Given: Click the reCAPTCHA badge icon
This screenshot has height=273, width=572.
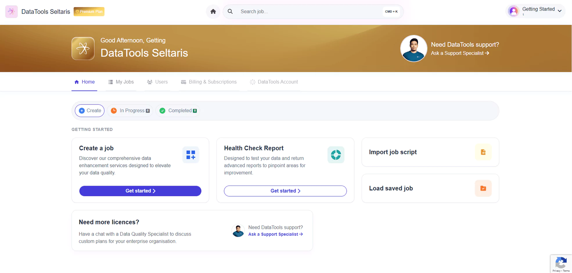Looking at the screenshot, I should [561, 263].
